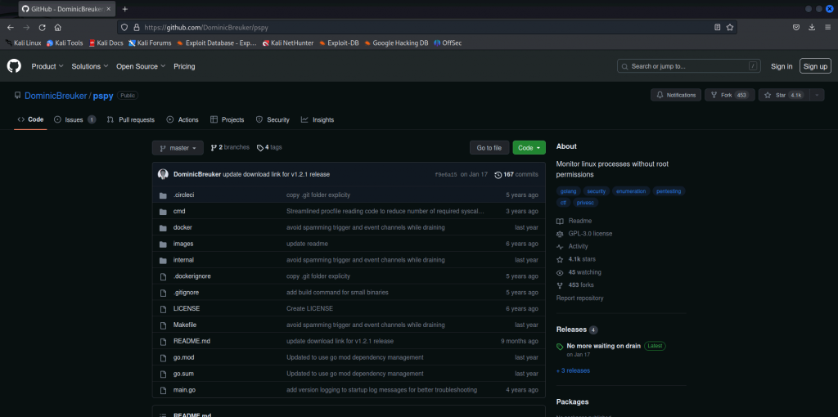Open the dropdown arrow next to Star
The height and width of the screenshot is (417, 838).
click(817, 95)
